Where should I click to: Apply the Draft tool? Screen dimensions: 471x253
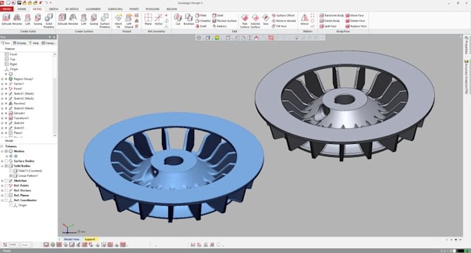tap(201, 26)
